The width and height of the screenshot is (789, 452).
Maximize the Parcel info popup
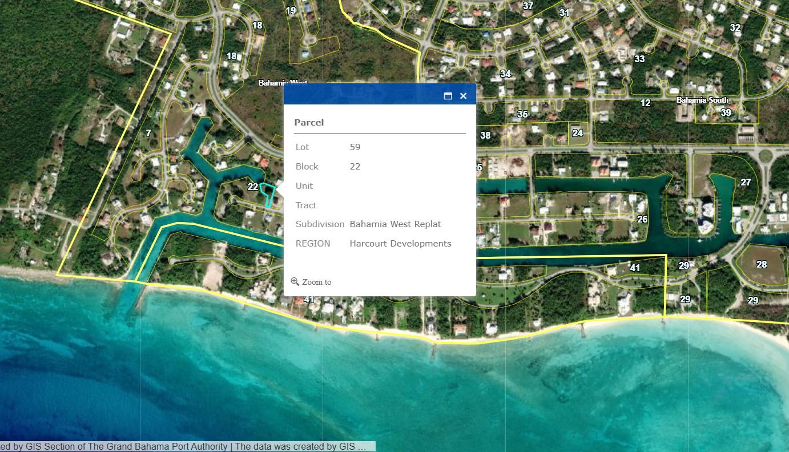coord(448,96)
